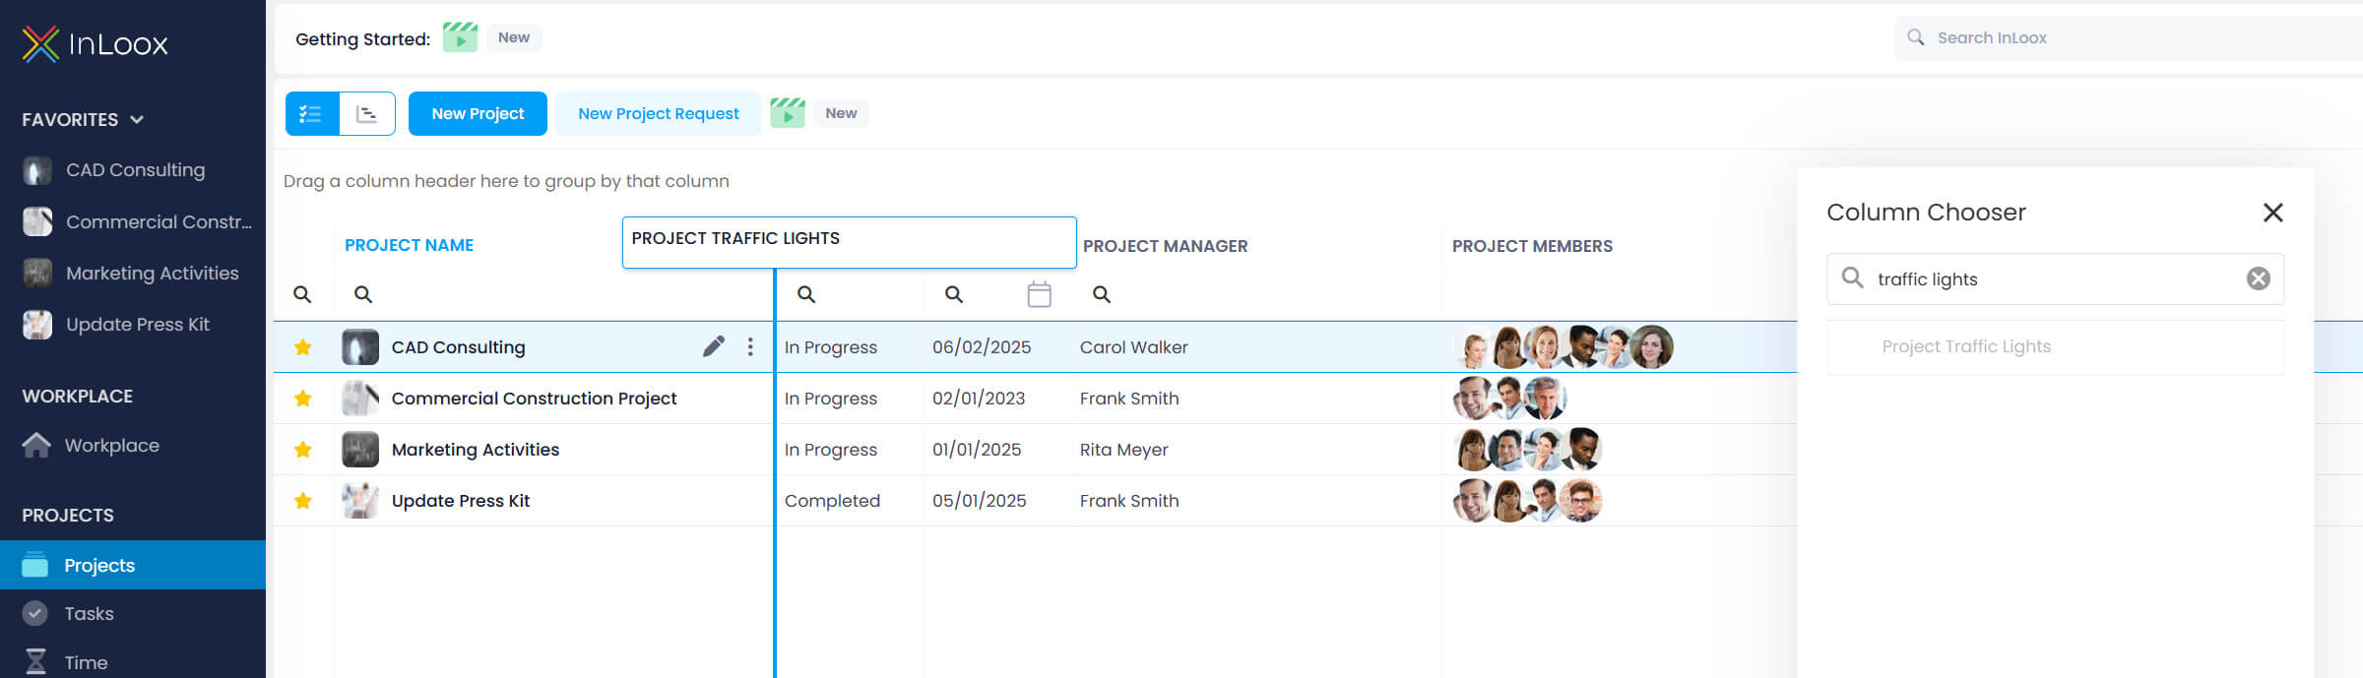Screen dimensions: 2363x678
Task: Click the Time hourglass icon
Action: [x=35, y=661]
